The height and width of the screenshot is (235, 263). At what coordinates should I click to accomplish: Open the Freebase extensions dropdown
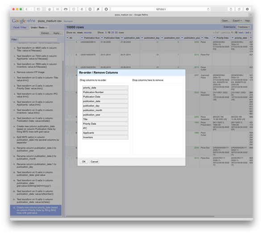(244, 27)
